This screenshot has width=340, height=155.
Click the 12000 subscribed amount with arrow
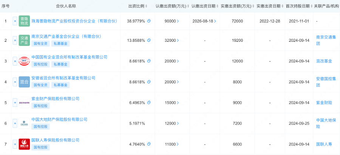point(172,123)
